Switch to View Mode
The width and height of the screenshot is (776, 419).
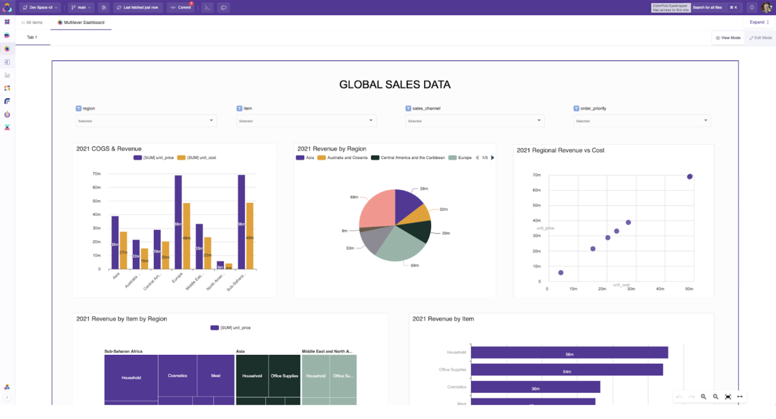pos(728,38)
